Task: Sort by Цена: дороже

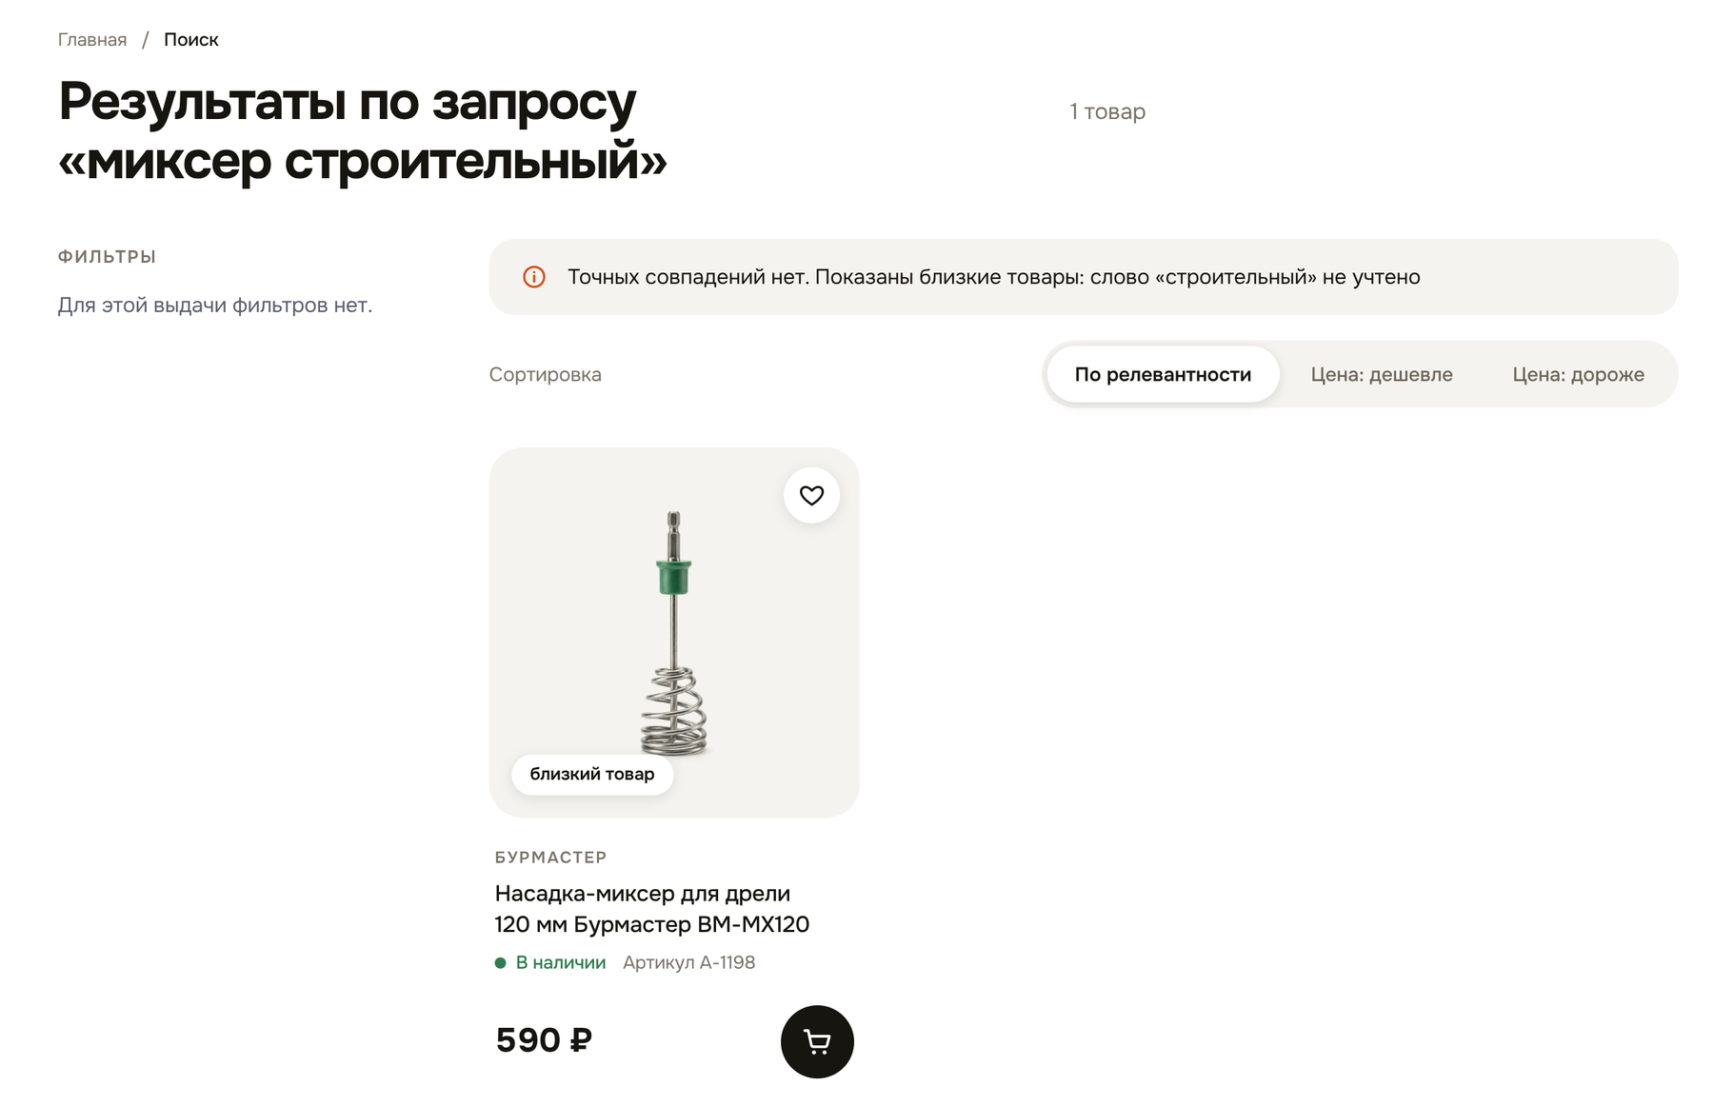Action: (1578, 374)
